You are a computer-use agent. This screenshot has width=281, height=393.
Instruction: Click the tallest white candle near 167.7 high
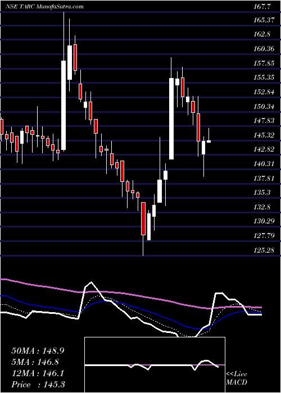[64, 106]
